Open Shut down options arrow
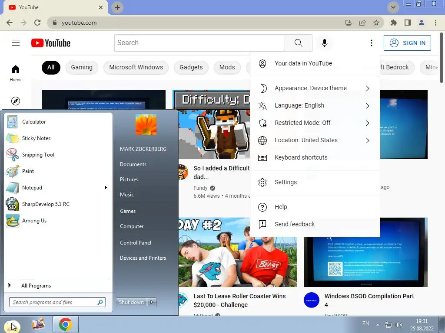 152,302
